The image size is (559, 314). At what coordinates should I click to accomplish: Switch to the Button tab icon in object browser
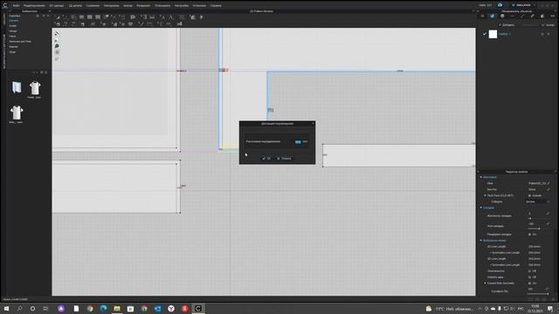pyautogui.click(x=502, y=16)
